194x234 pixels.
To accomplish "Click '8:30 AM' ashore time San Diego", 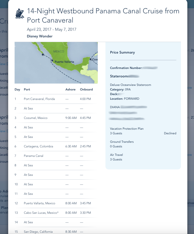I will (x=71, y=232).
